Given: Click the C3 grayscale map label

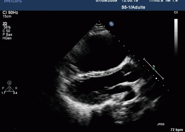Looking at the screenshot, I should (x=176, y=12).
